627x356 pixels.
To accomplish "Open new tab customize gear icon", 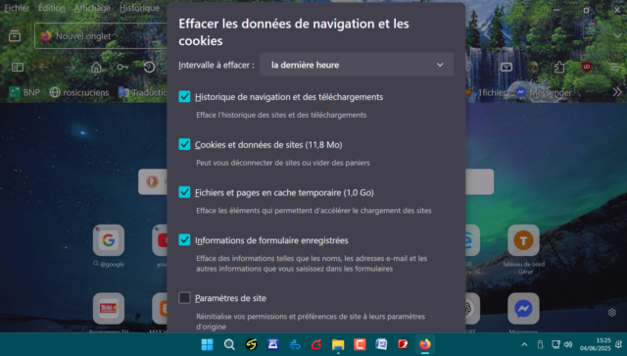I will coord(611,312).
